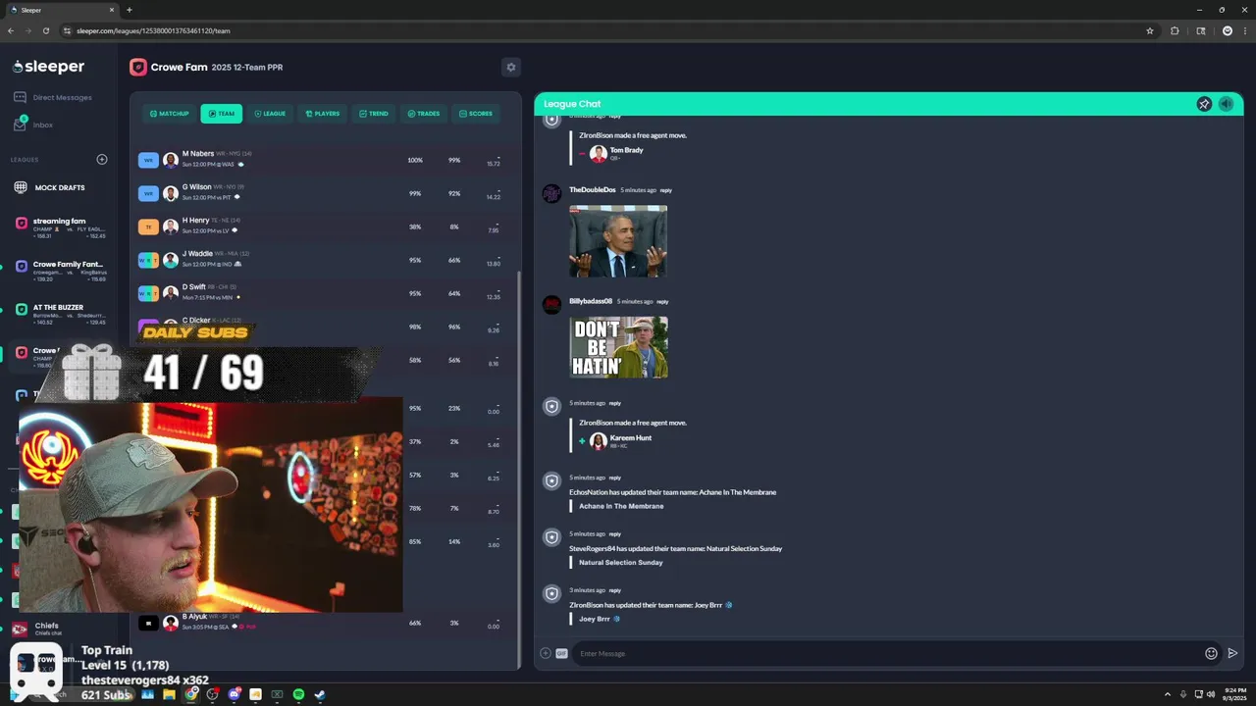Click Natural Selection Sunday team name

[621, 563]
